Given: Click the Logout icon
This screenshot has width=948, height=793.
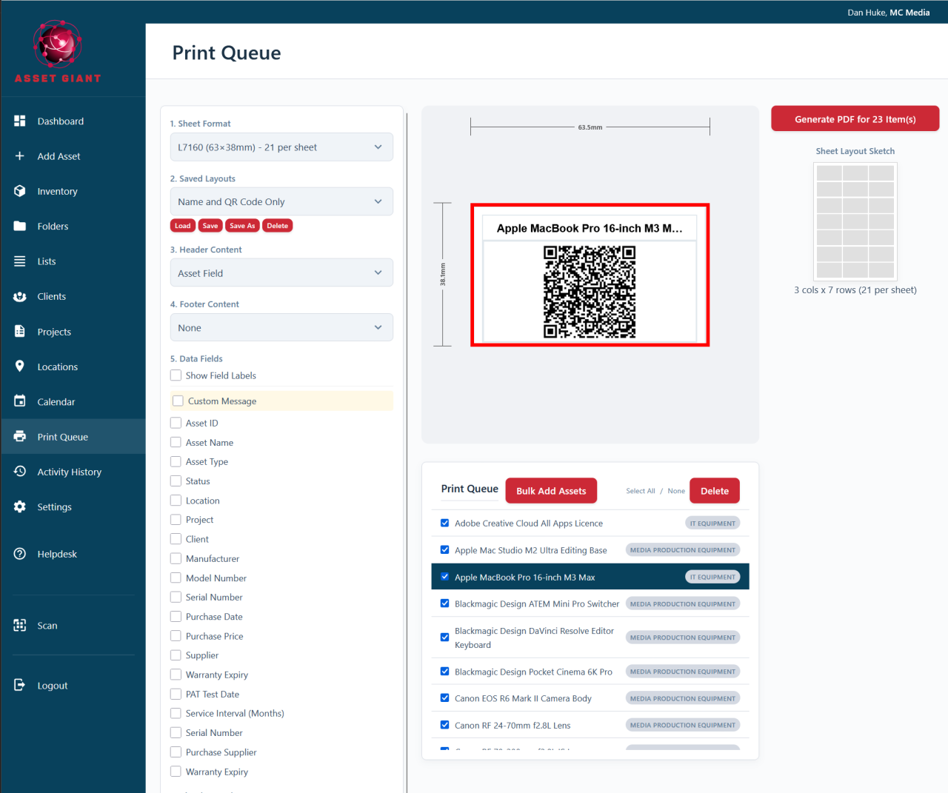Looking at the screenshot, I should pyautogui.click(x=20, y=686).
